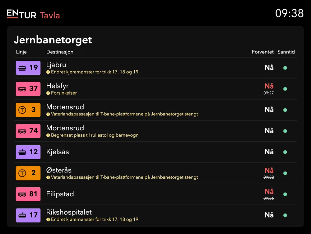Screen dimensions: 311x234
Task: Click the metro line 3 badge
Action: click(x=28, y=110)
